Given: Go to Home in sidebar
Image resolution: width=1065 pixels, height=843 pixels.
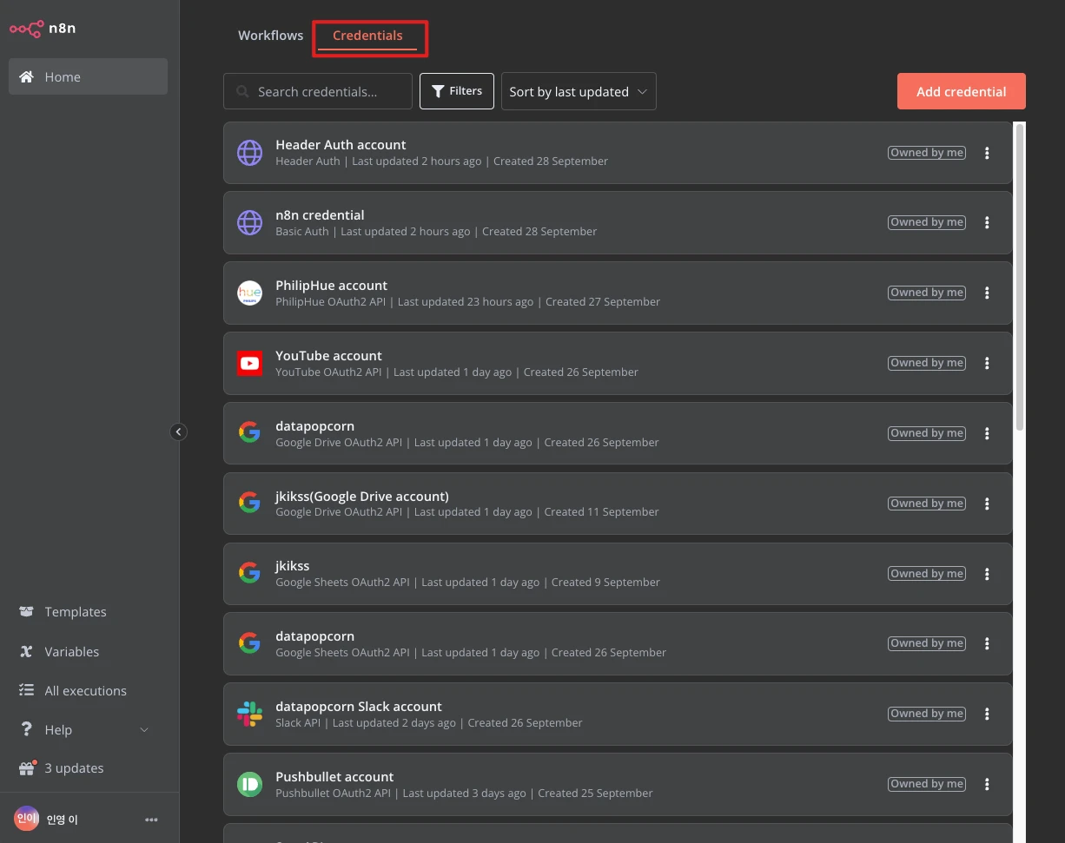Looking at the screenshot, I should coord(88,76).
